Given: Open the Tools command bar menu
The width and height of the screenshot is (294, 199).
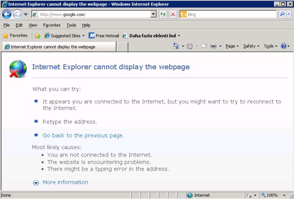Looking at the screenshot, I should pyautogui.click(x=270, y=46).
